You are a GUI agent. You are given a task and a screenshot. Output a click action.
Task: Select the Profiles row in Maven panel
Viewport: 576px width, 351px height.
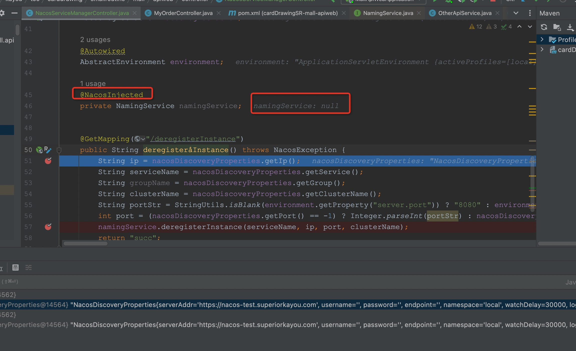point(556,39)
